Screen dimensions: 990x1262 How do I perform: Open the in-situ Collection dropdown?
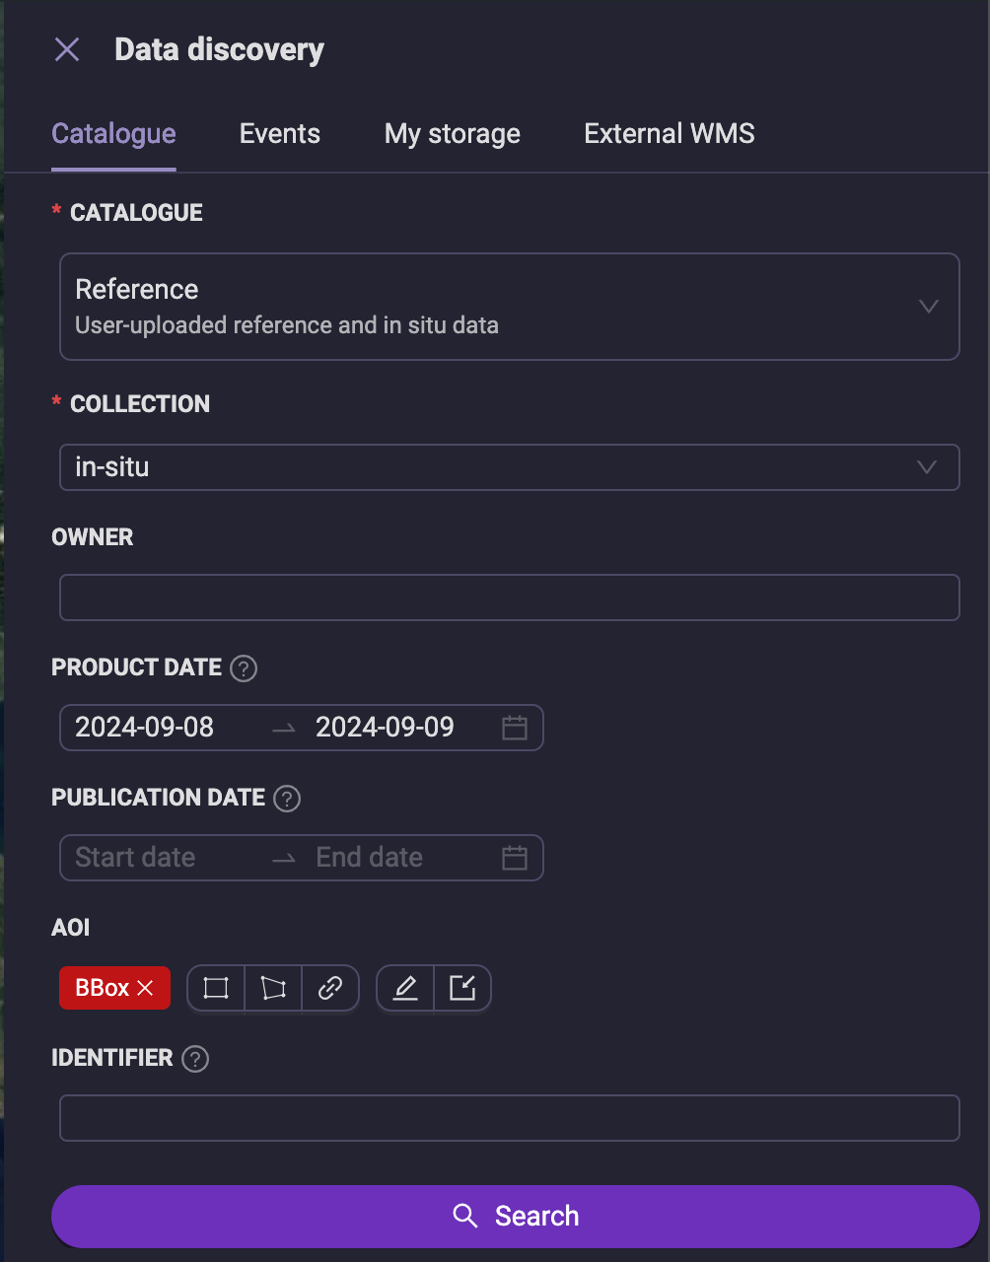[x=510, y=467]
